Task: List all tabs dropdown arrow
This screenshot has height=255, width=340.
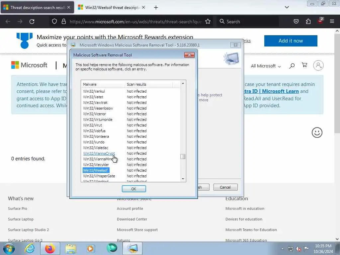Action: (x=287, y=7)
